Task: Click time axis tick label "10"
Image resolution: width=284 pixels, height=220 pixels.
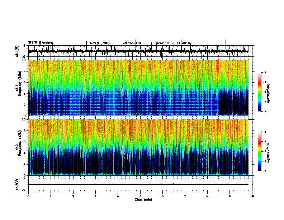Action: pyautogui.click(x=252, y=196)
